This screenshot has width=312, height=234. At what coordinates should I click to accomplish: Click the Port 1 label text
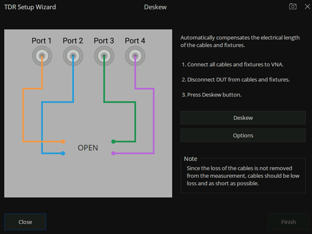(x=41, y=41)
